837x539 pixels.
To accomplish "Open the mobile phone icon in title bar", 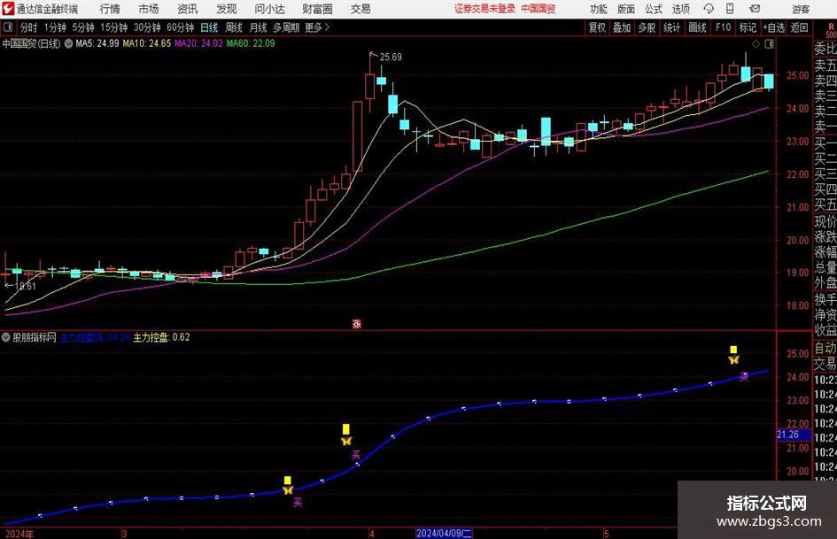I will 730,9.
